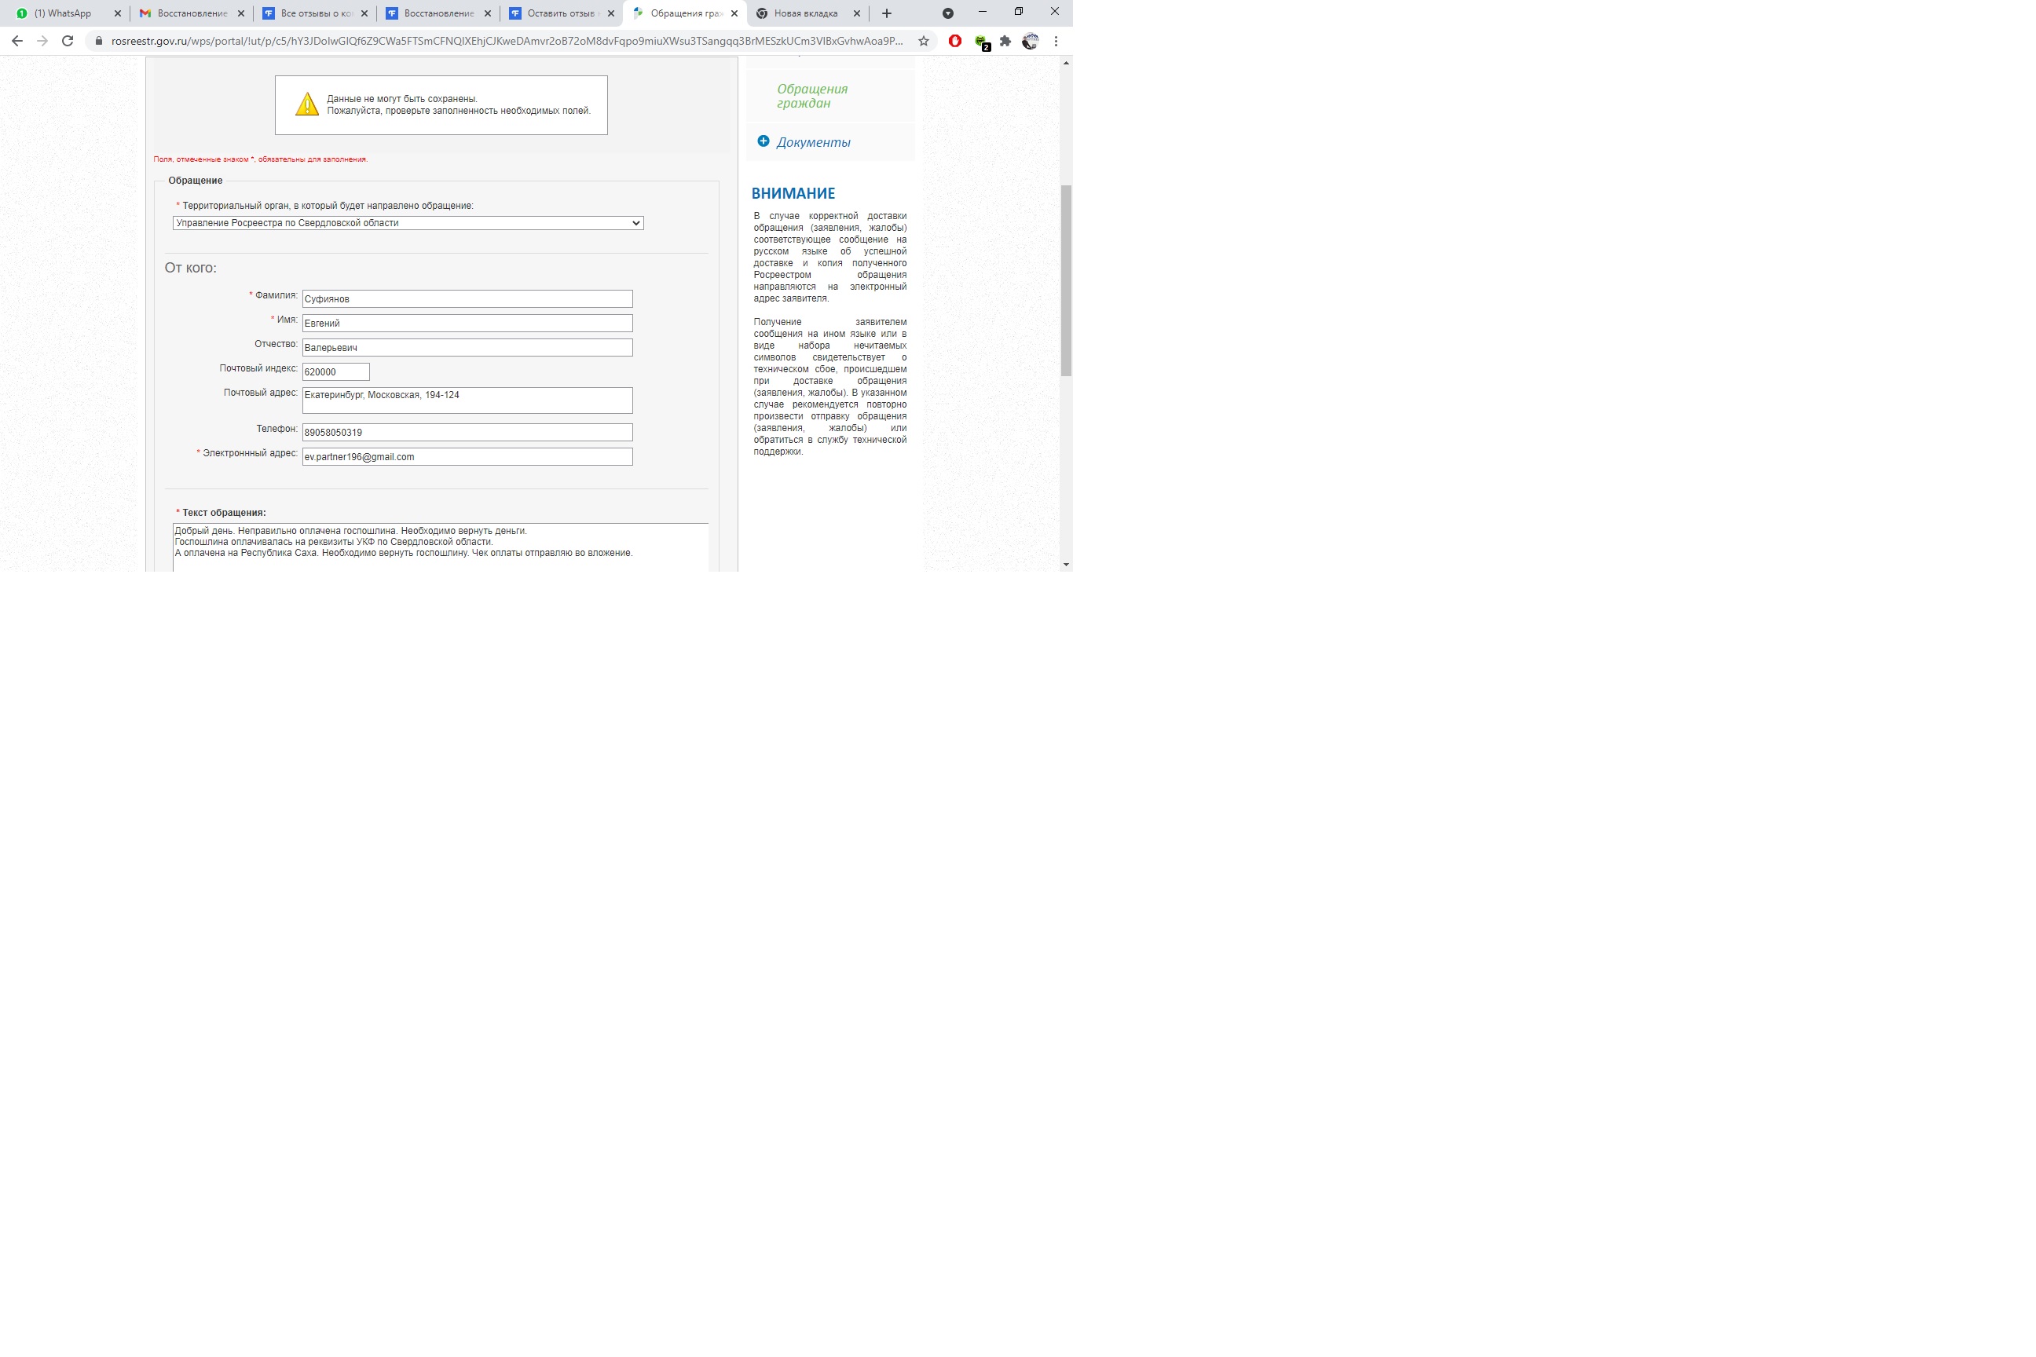Image resolution: width=2036 pixels, height=1357 pixels.
Task: Click the Данные не могут быть сохранены message
Action: pos(401,99)
